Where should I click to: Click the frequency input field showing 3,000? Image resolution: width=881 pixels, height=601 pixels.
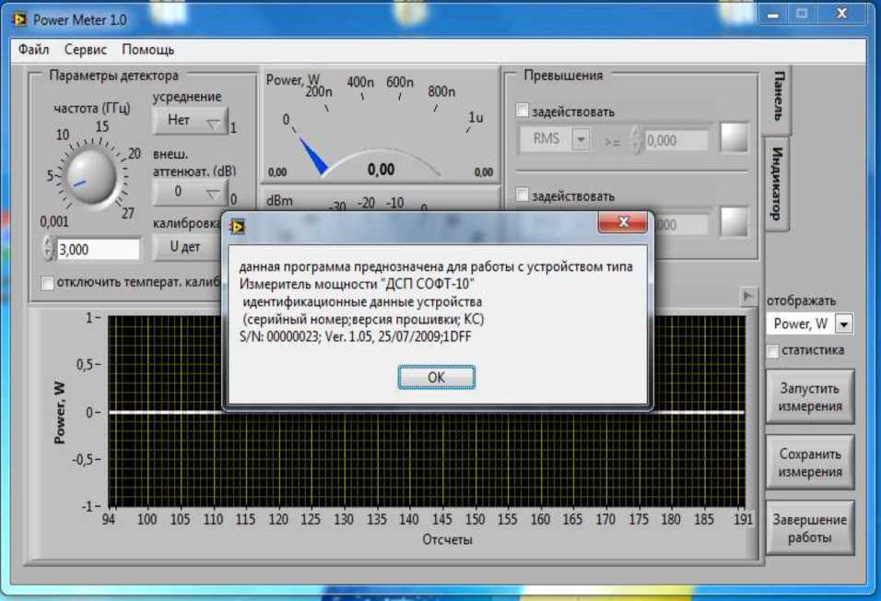98,249
